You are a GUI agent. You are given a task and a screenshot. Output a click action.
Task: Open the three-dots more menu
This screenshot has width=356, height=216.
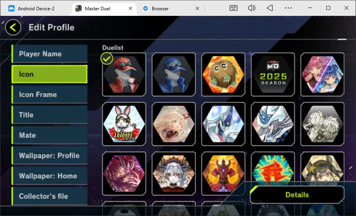click(288, 8)
